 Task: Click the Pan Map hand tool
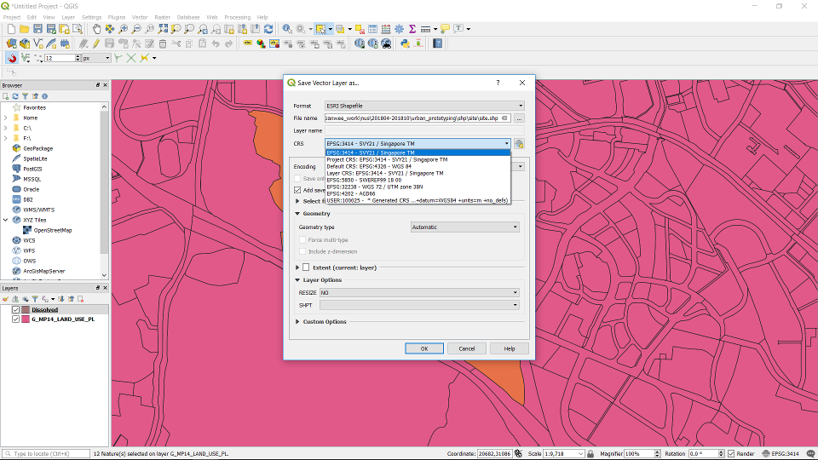click(97, 29)
